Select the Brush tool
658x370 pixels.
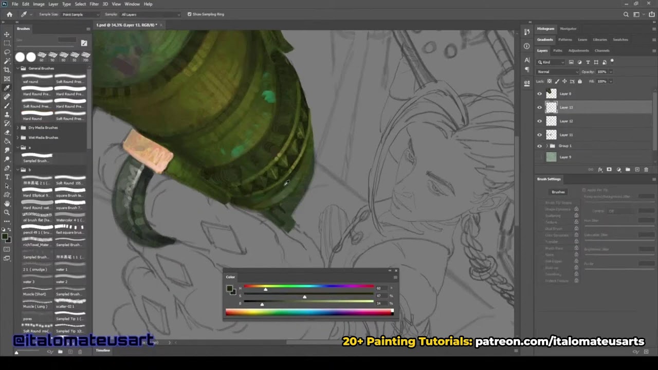click(x=7, y=105)
